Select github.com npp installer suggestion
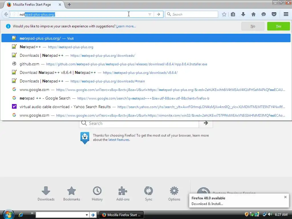The height and width of the screenshot is (219, 292). [x=146, y=64]
